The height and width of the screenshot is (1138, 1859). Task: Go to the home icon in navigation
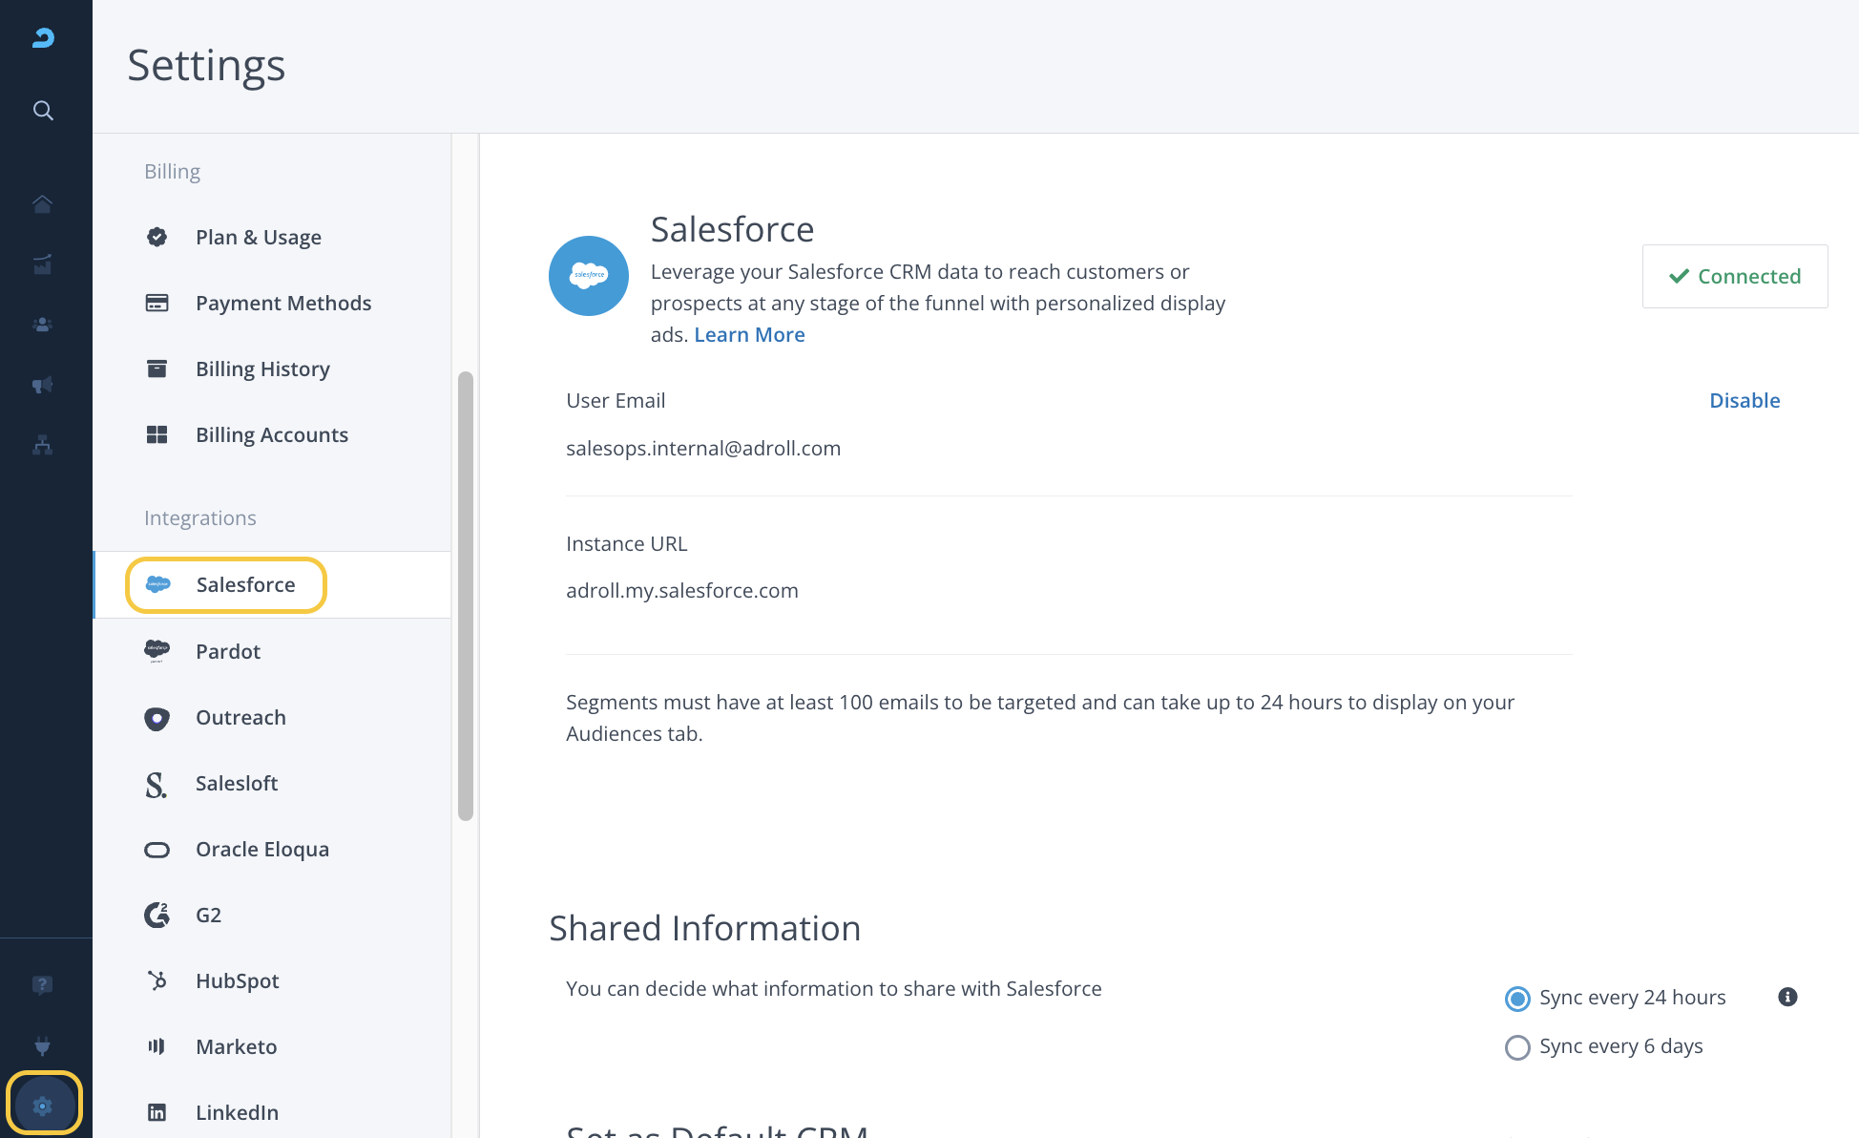point(42,203)
